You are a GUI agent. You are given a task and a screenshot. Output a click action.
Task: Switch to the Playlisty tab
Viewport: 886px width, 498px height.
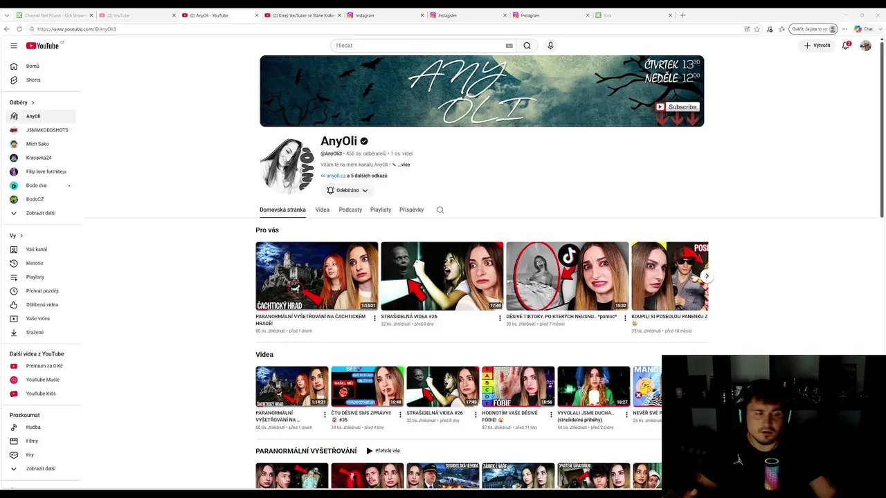click(381, 210)
